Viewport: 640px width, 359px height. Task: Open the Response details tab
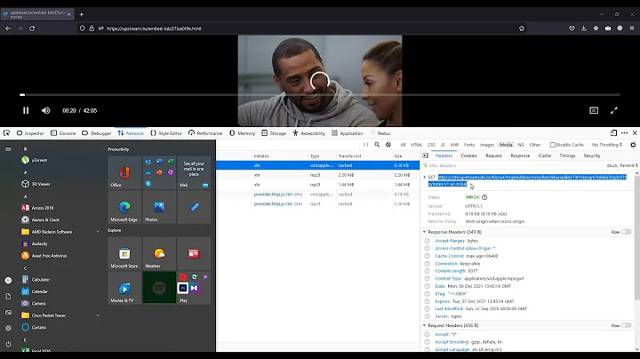pos(520,156)
